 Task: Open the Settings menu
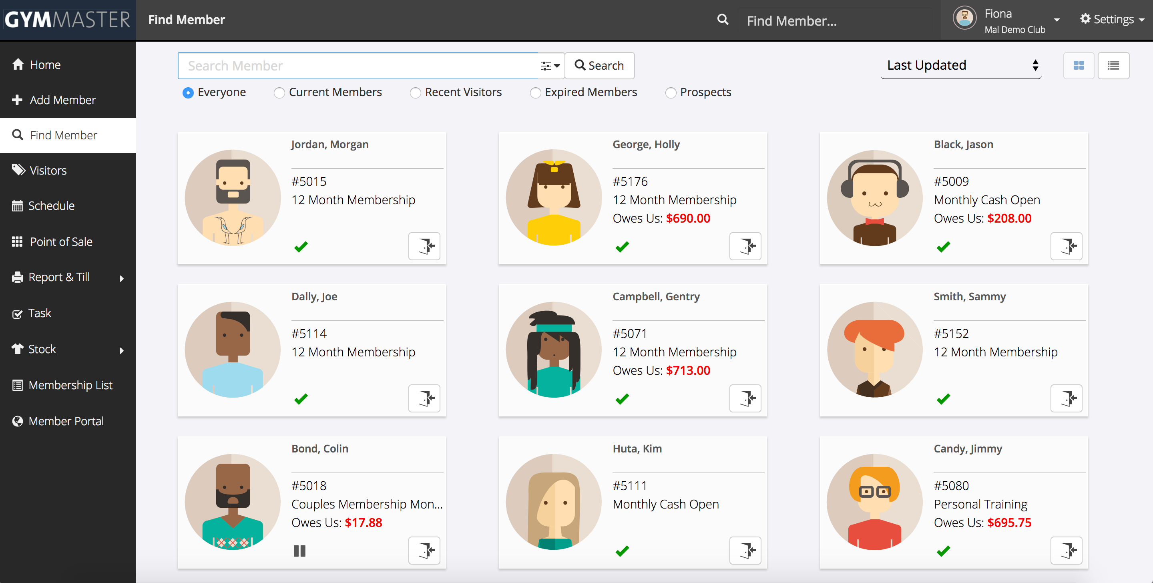[1112, 19]
